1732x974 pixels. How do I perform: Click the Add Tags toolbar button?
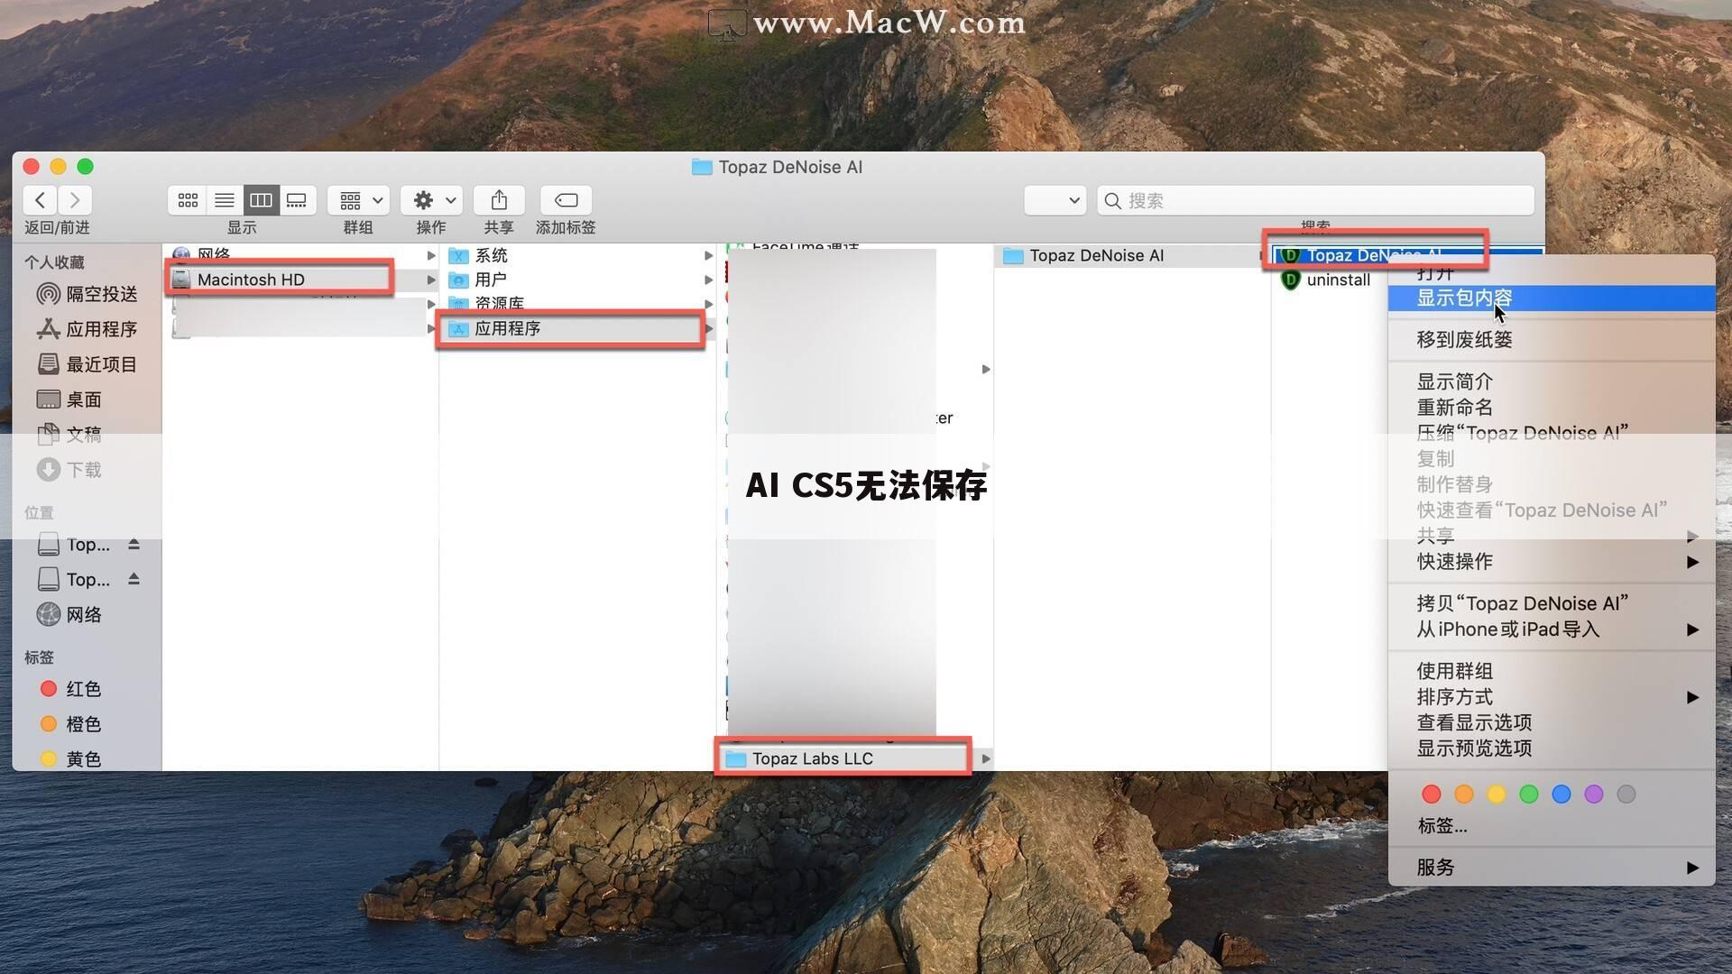coord(566,200)
